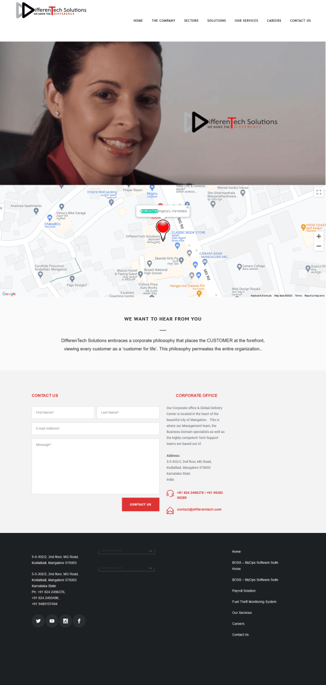326x685 pixels.
Task: Click the red location marker pin
Action: click(162, 230)
